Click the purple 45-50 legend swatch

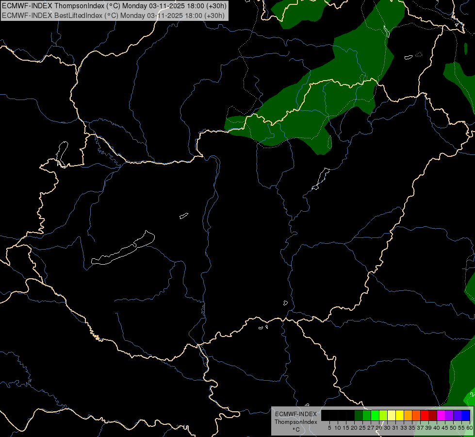click(449, 415)
